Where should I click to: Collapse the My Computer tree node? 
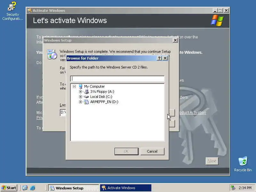(75, 86)
